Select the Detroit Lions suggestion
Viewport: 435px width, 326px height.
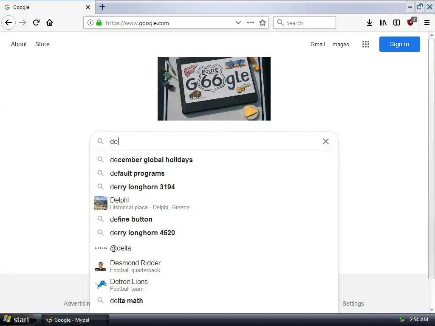coord(214,285)
